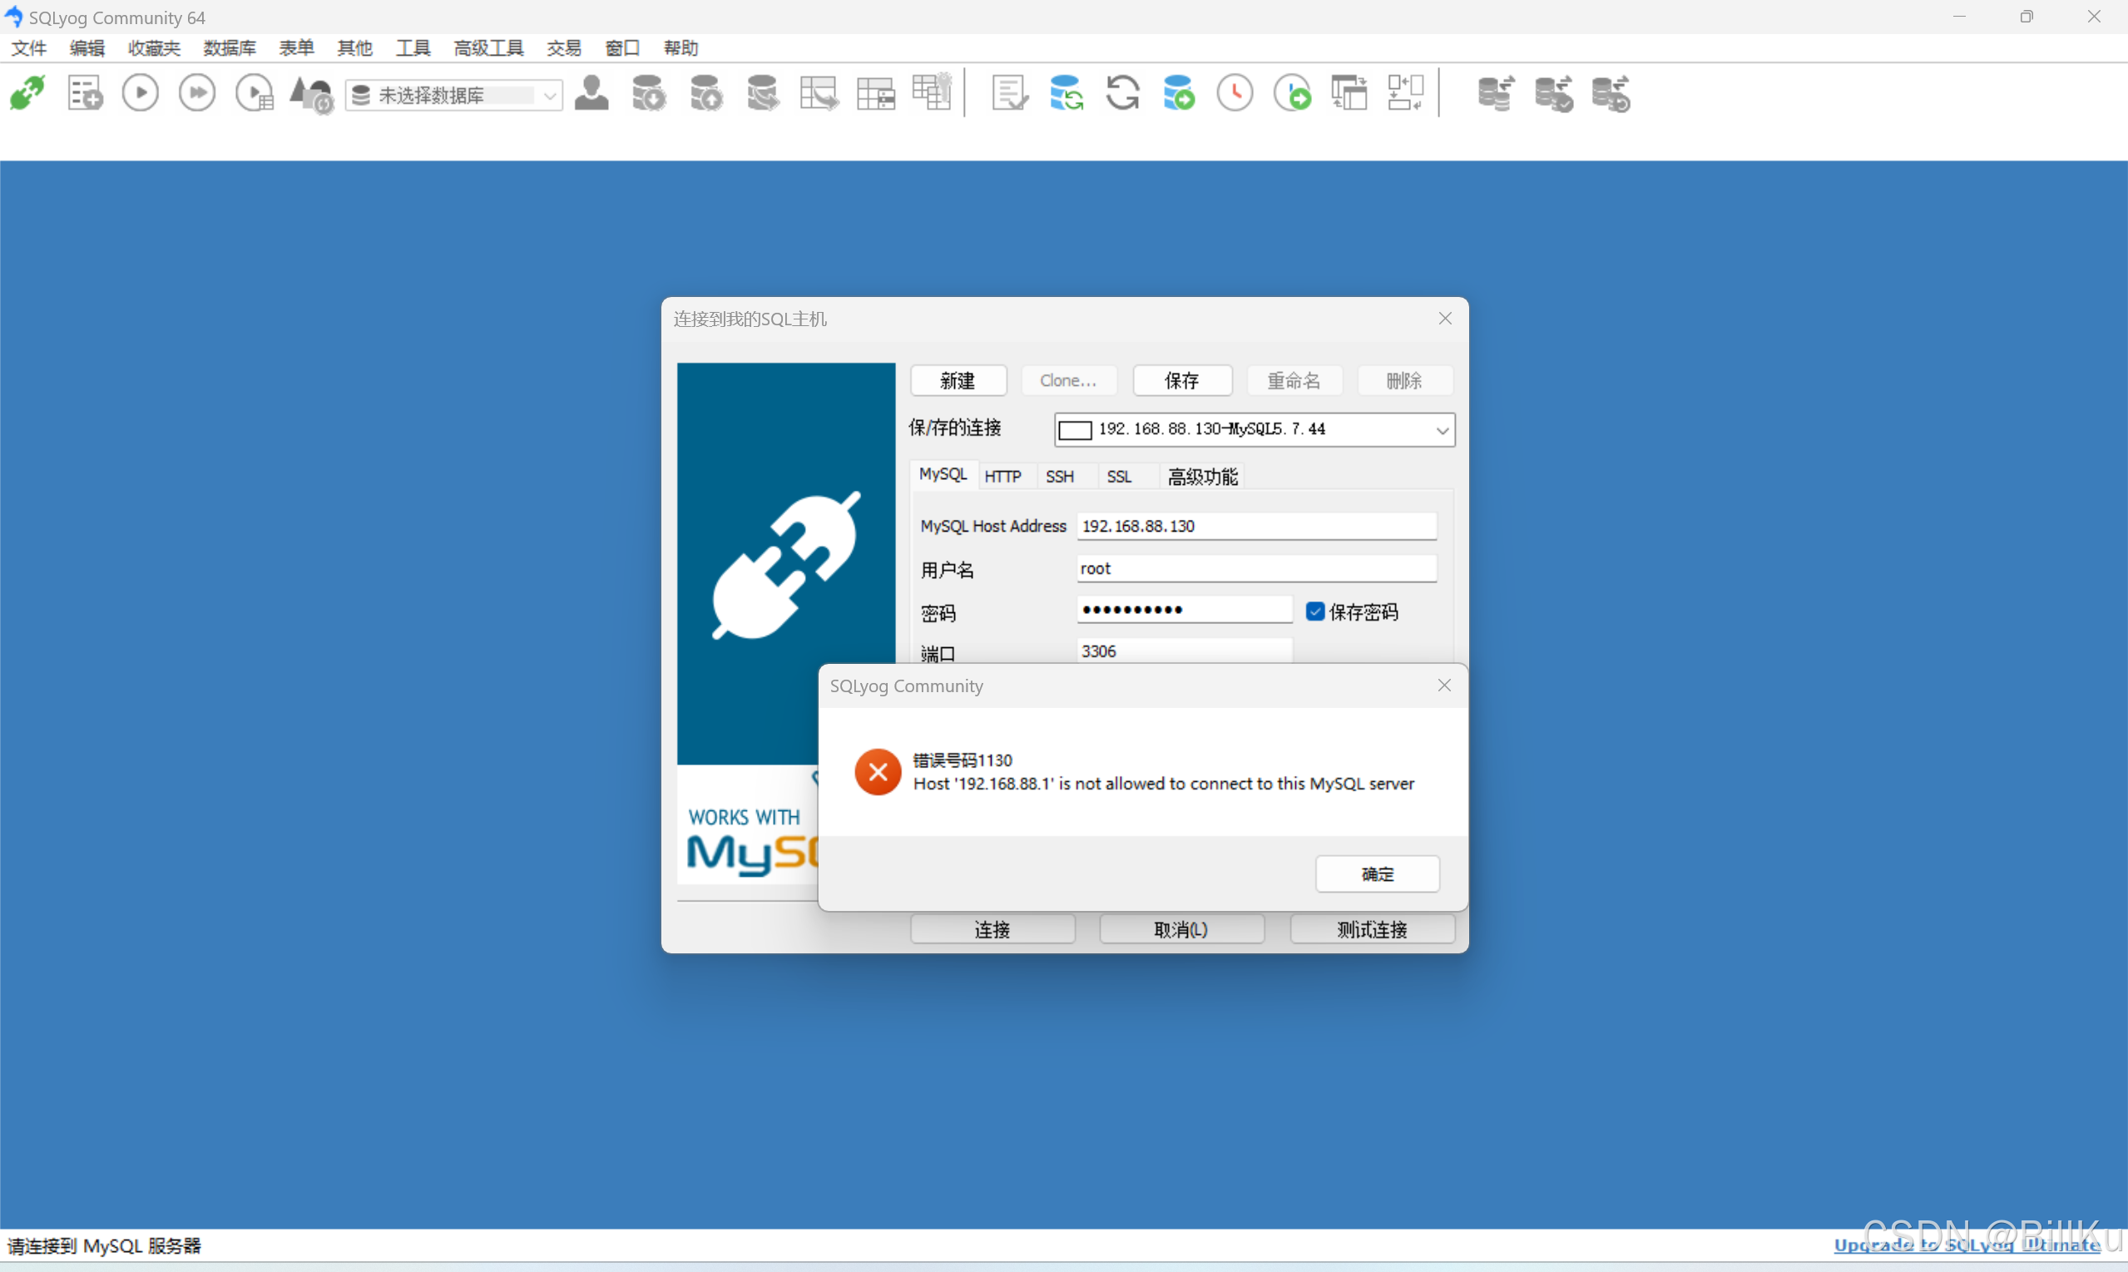Click the circular refresh arrows icon
Image resolution: width=2128 pixels, height=1272 pixels.
(1123, 93)
